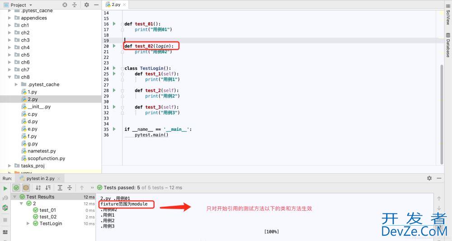This screenshot has width=452, height=241.
Task: Toggle auto-test in Run sidebar
Action: (x=5, y=208)
